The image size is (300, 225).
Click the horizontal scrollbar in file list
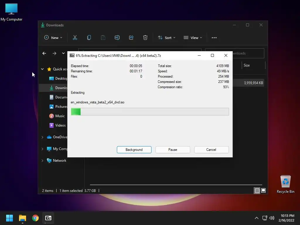[176, 185]
